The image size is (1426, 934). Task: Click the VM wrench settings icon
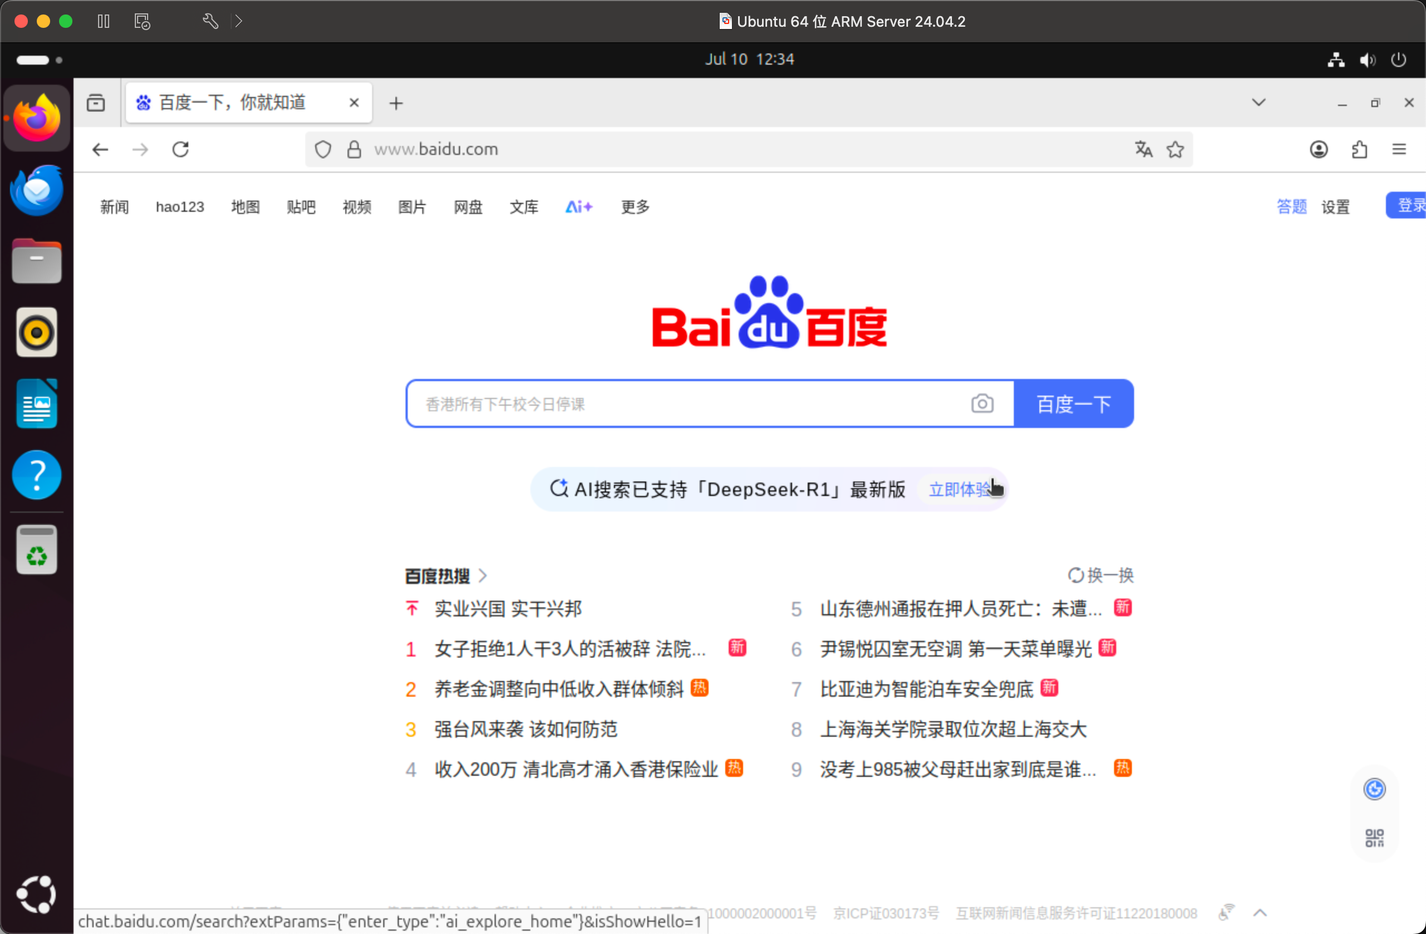click(x=209, y=22)
